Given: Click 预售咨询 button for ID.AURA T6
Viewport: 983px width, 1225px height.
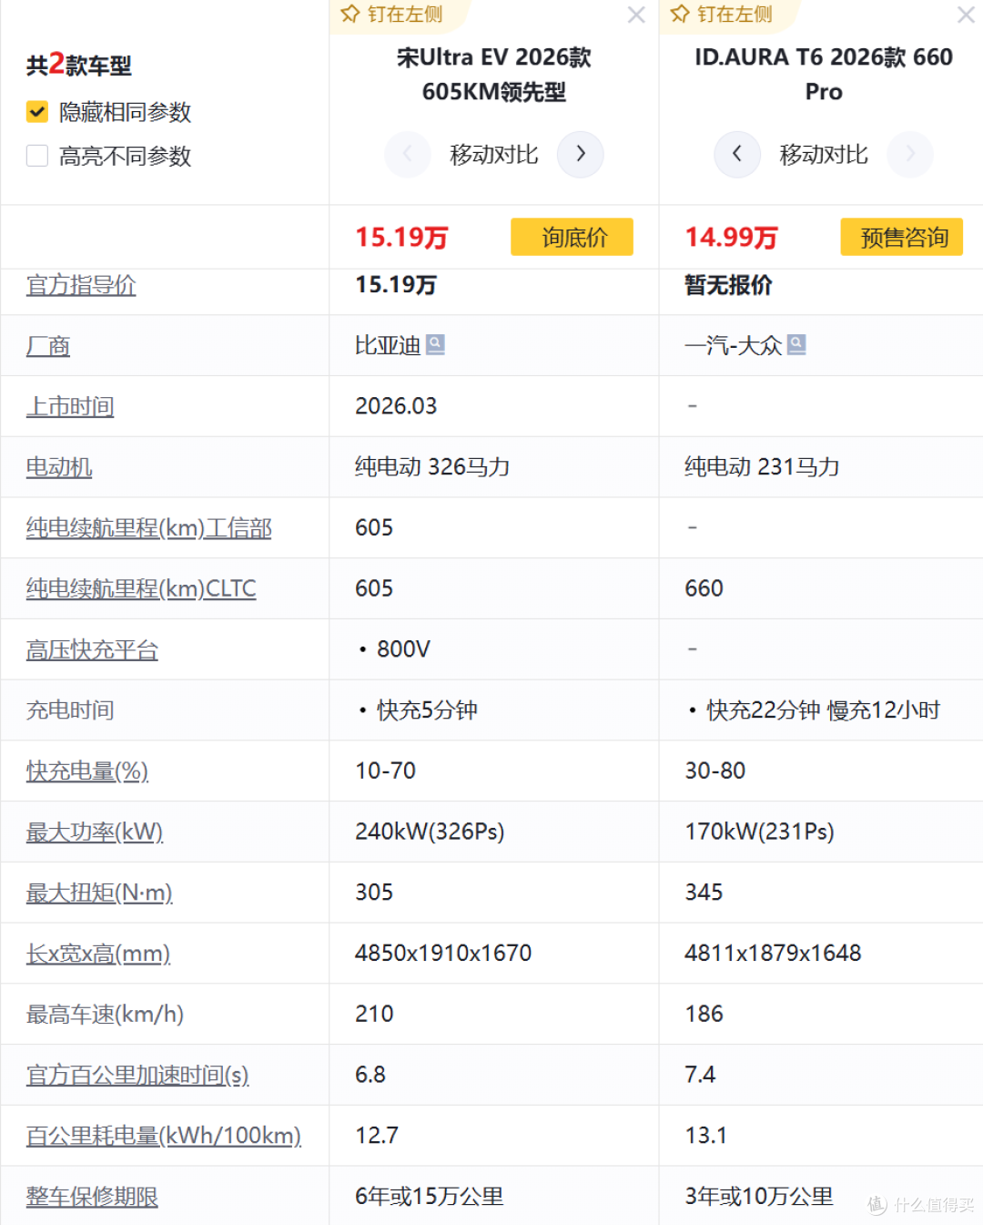Looking at the screenshot, I should (x=901, y=237).
